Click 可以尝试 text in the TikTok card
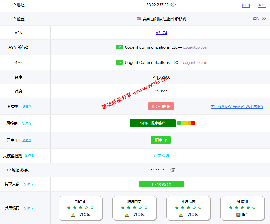Viewport: 270px width, 224px height. click(83, 215)
